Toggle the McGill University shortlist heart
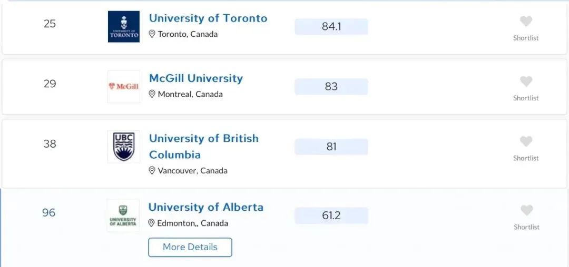569x267 pixels. (x=526, y=82)
